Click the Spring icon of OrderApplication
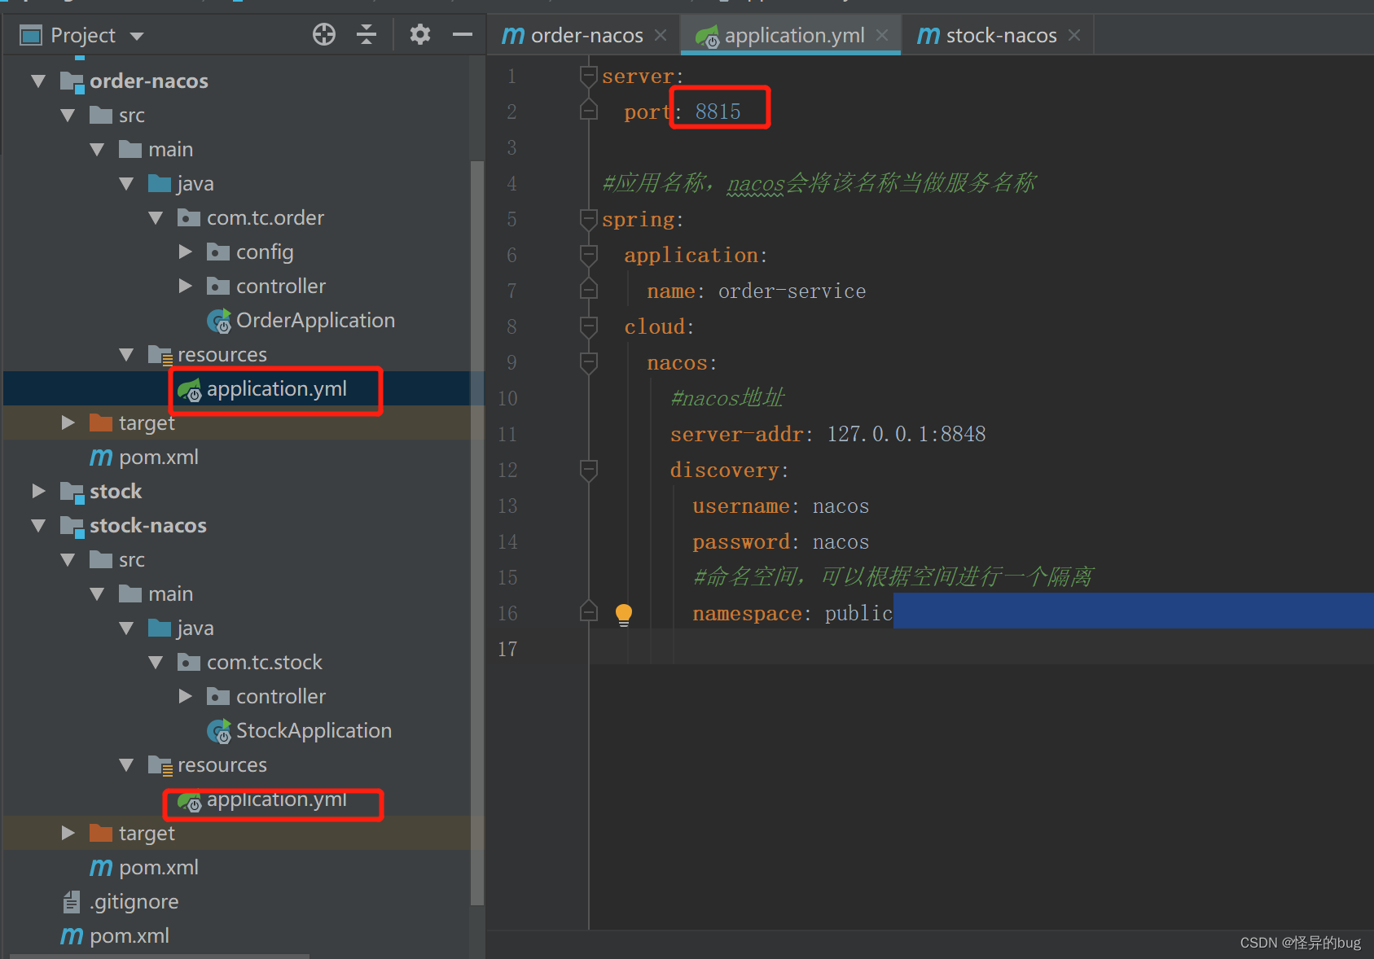The width and height of the screenshot is (1374, 959). 219,322
